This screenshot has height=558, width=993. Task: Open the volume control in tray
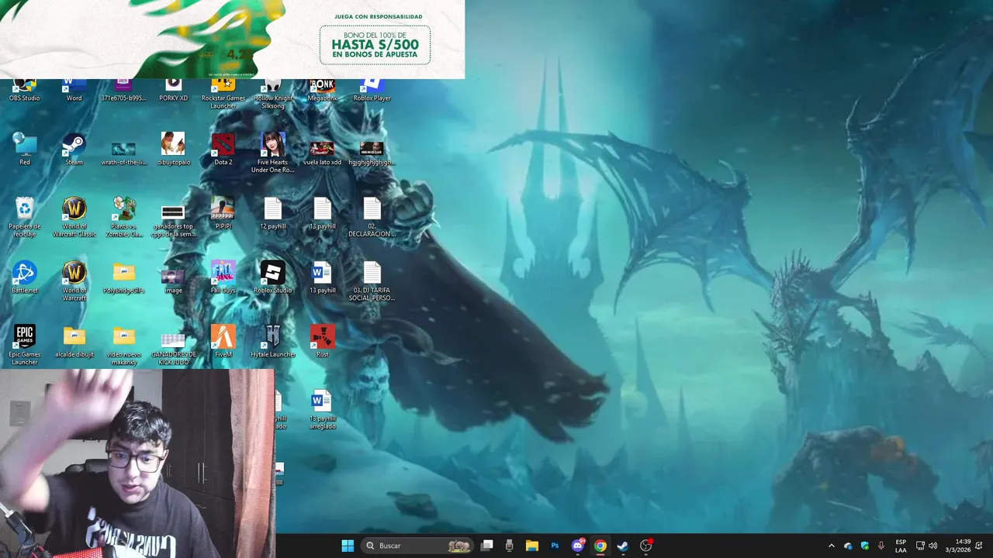tap(932, 546)
